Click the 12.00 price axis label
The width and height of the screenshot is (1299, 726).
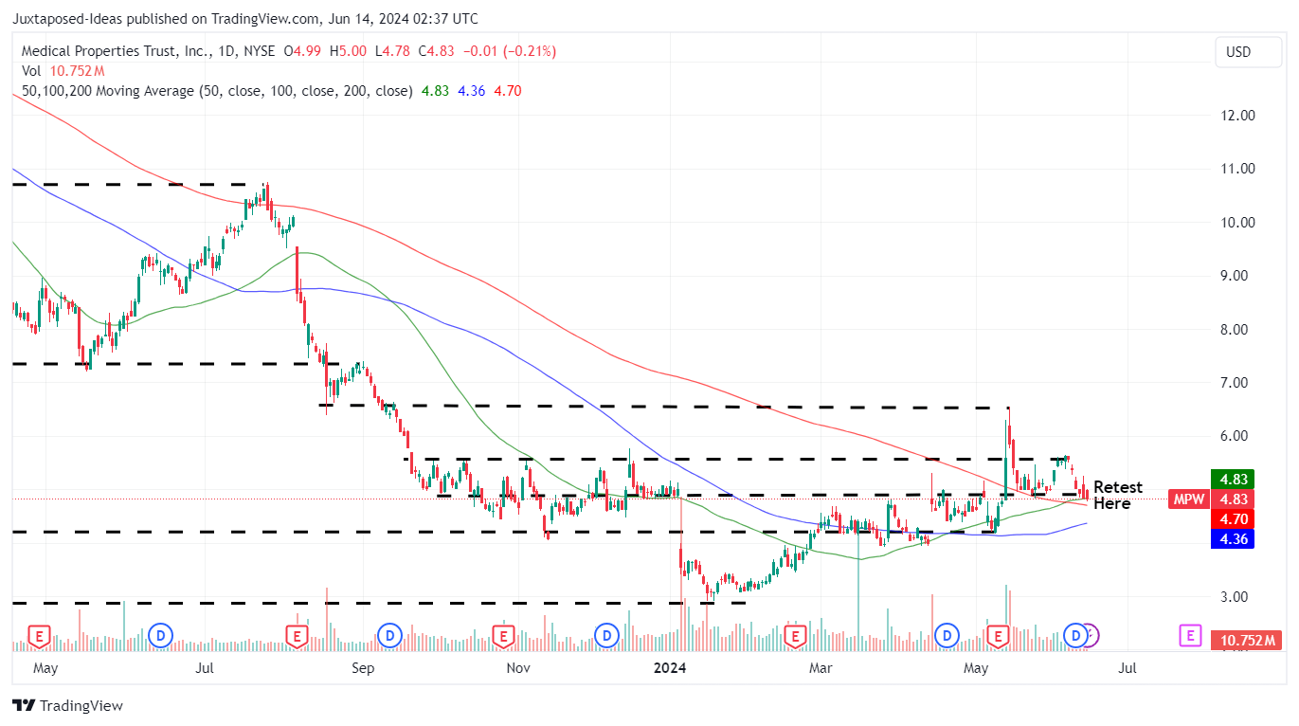click(1237, 116)
